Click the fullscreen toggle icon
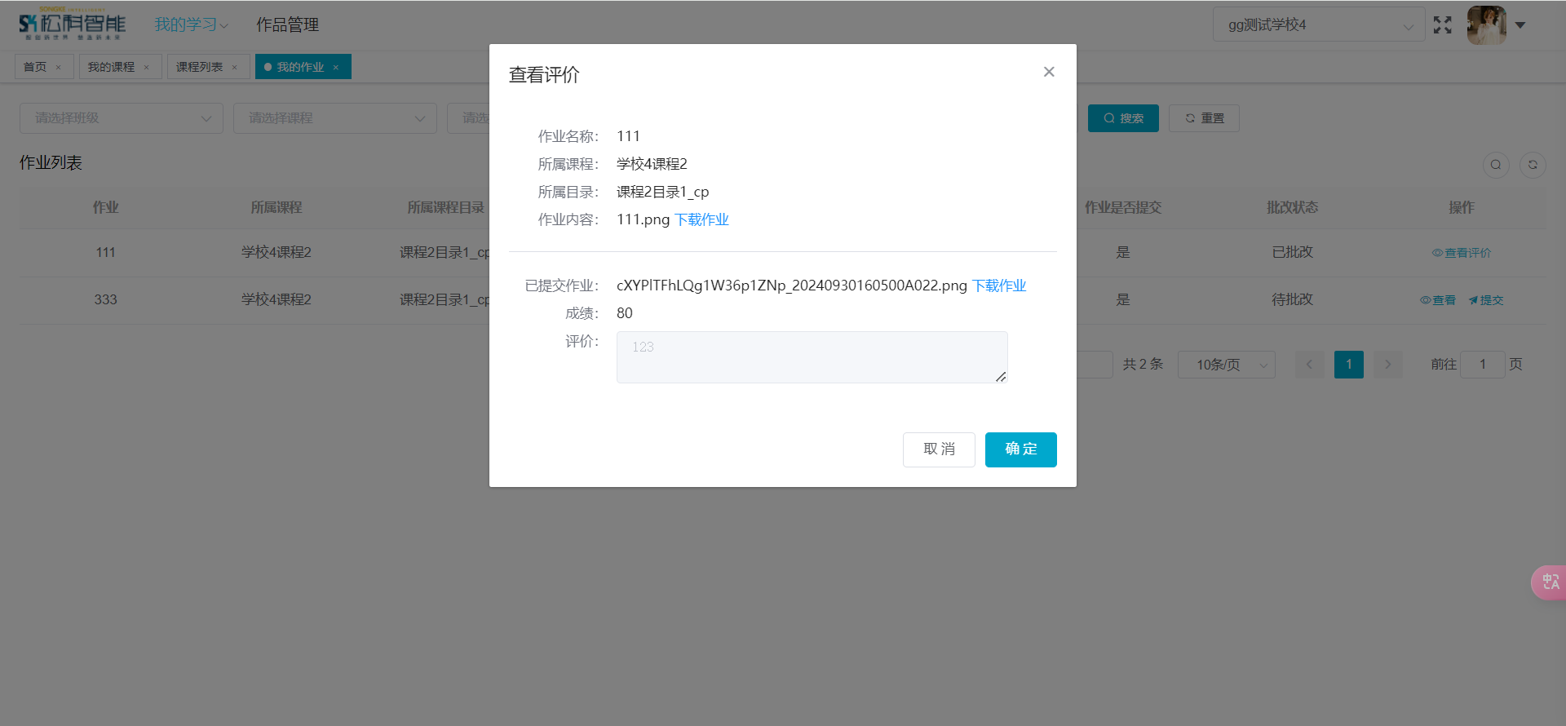 1442,25
